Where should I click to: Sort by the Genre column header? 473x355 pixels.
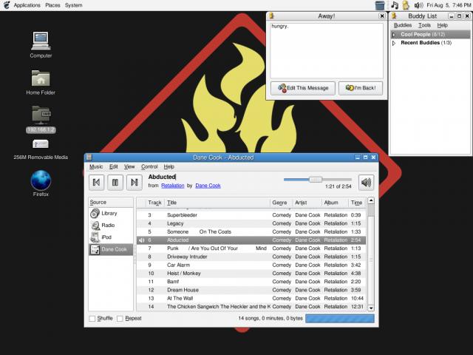tap(281, 203)
